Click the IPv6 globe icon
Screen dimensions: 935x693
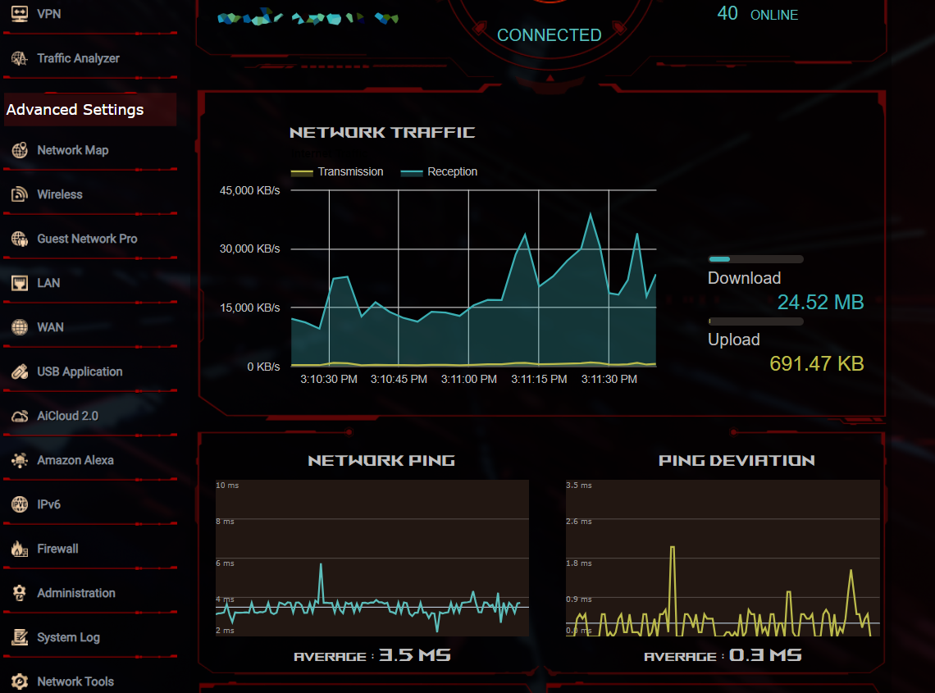coord(20,504)
